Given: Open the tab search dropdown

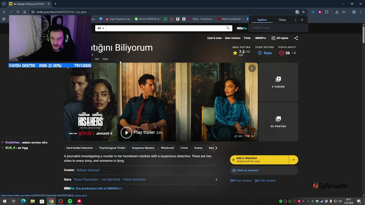Looking at the screenshot, I should coord(3,4).
